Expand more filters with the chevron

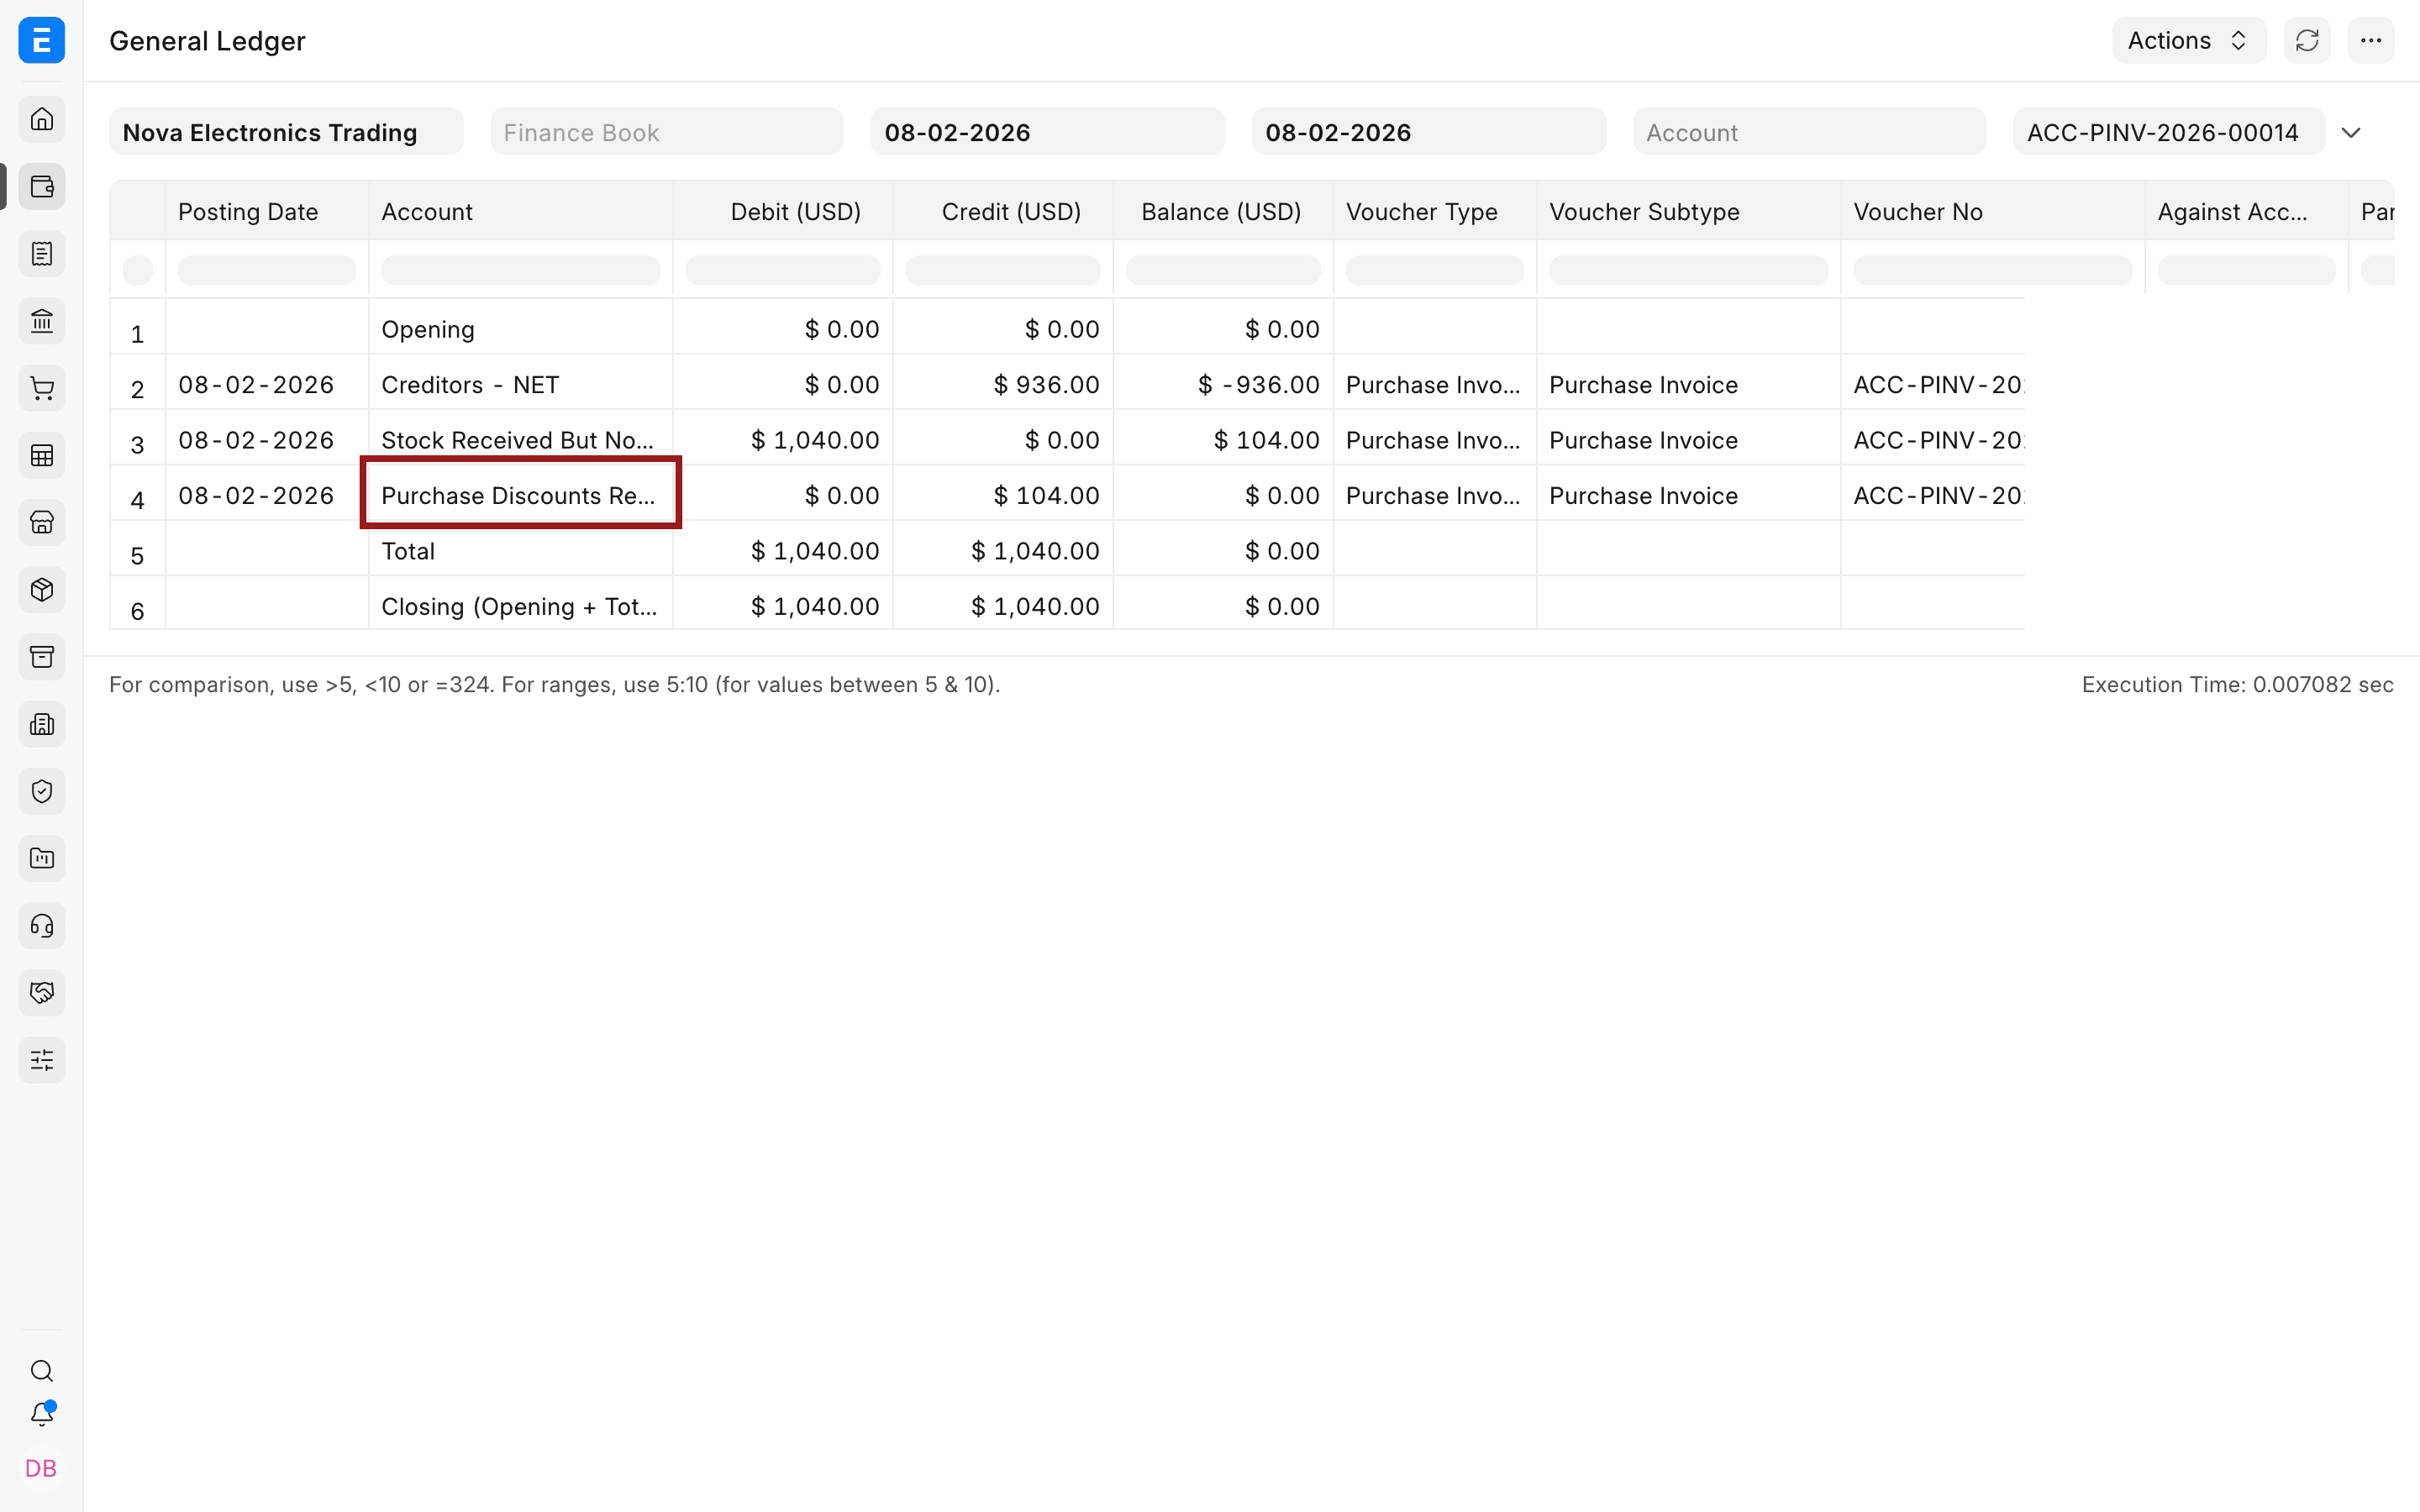[2351, 132]
